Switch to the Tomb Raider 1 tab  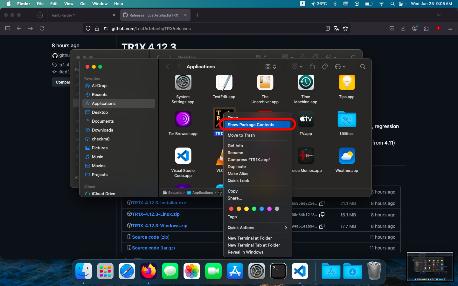pyautogui.click(x=83, y=15)
